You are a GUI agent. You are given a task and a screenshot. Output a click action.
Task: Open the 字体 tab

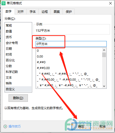33,12
